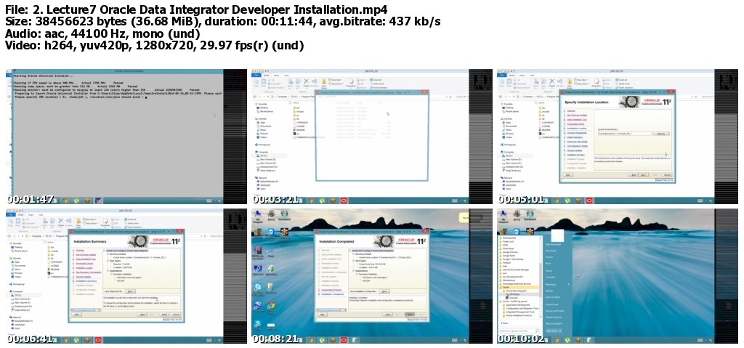The image size is (744, 348).
Task: Collapse Applications node in 00:06:41 summary frame
Action: (x=108, y=271)
